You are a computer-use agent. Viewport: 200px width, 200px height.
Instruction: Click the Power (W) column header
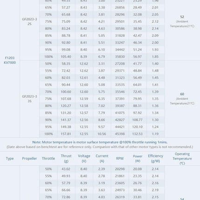(138, 159)
